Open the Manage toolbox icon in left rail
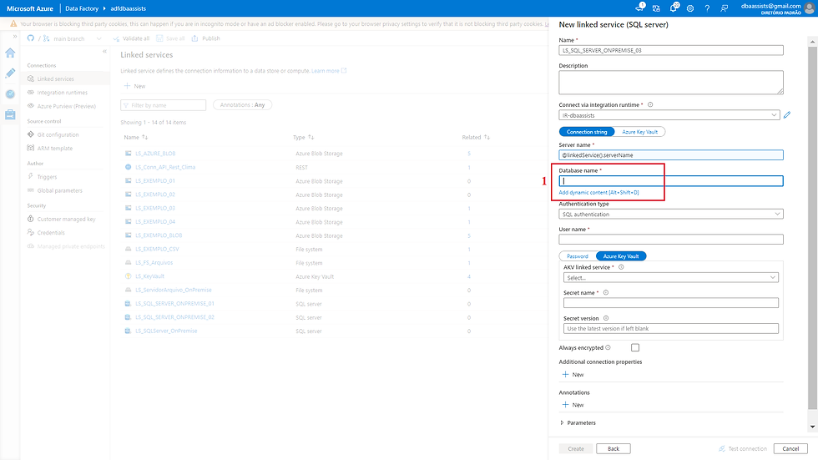 10,114
